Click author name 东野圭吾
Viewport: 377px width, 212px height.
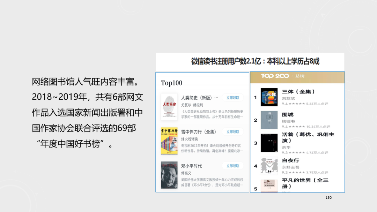(290, 167)
